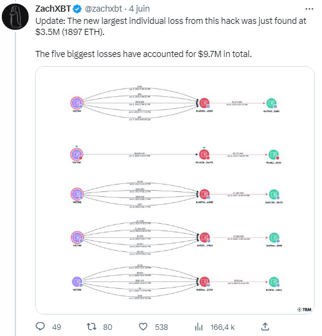
Task: Click the green wallet node in first row
Action: tap(272, 103)
